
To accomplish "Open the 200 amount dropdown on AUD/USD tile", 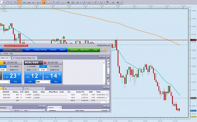I will 49,82.
